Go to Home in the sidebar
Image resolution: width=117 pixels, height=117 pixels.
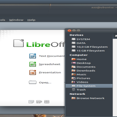82,59
